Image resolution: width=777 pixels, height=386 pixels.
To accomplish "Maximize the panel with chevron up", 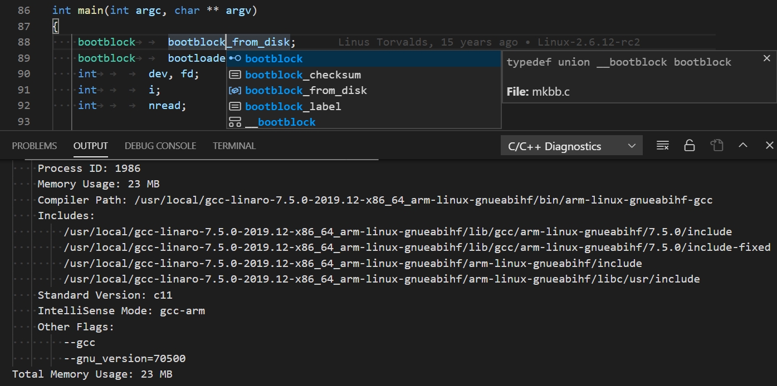I will tap(743, 146).
